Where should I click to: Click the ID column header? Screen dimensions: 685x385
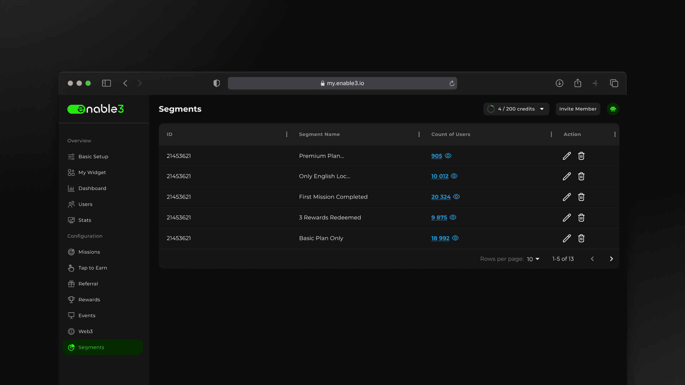click(169, 134)
